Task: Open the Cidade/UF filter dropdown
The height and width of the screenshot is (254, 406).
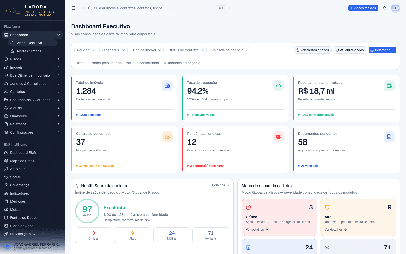Action: (113, 50)
